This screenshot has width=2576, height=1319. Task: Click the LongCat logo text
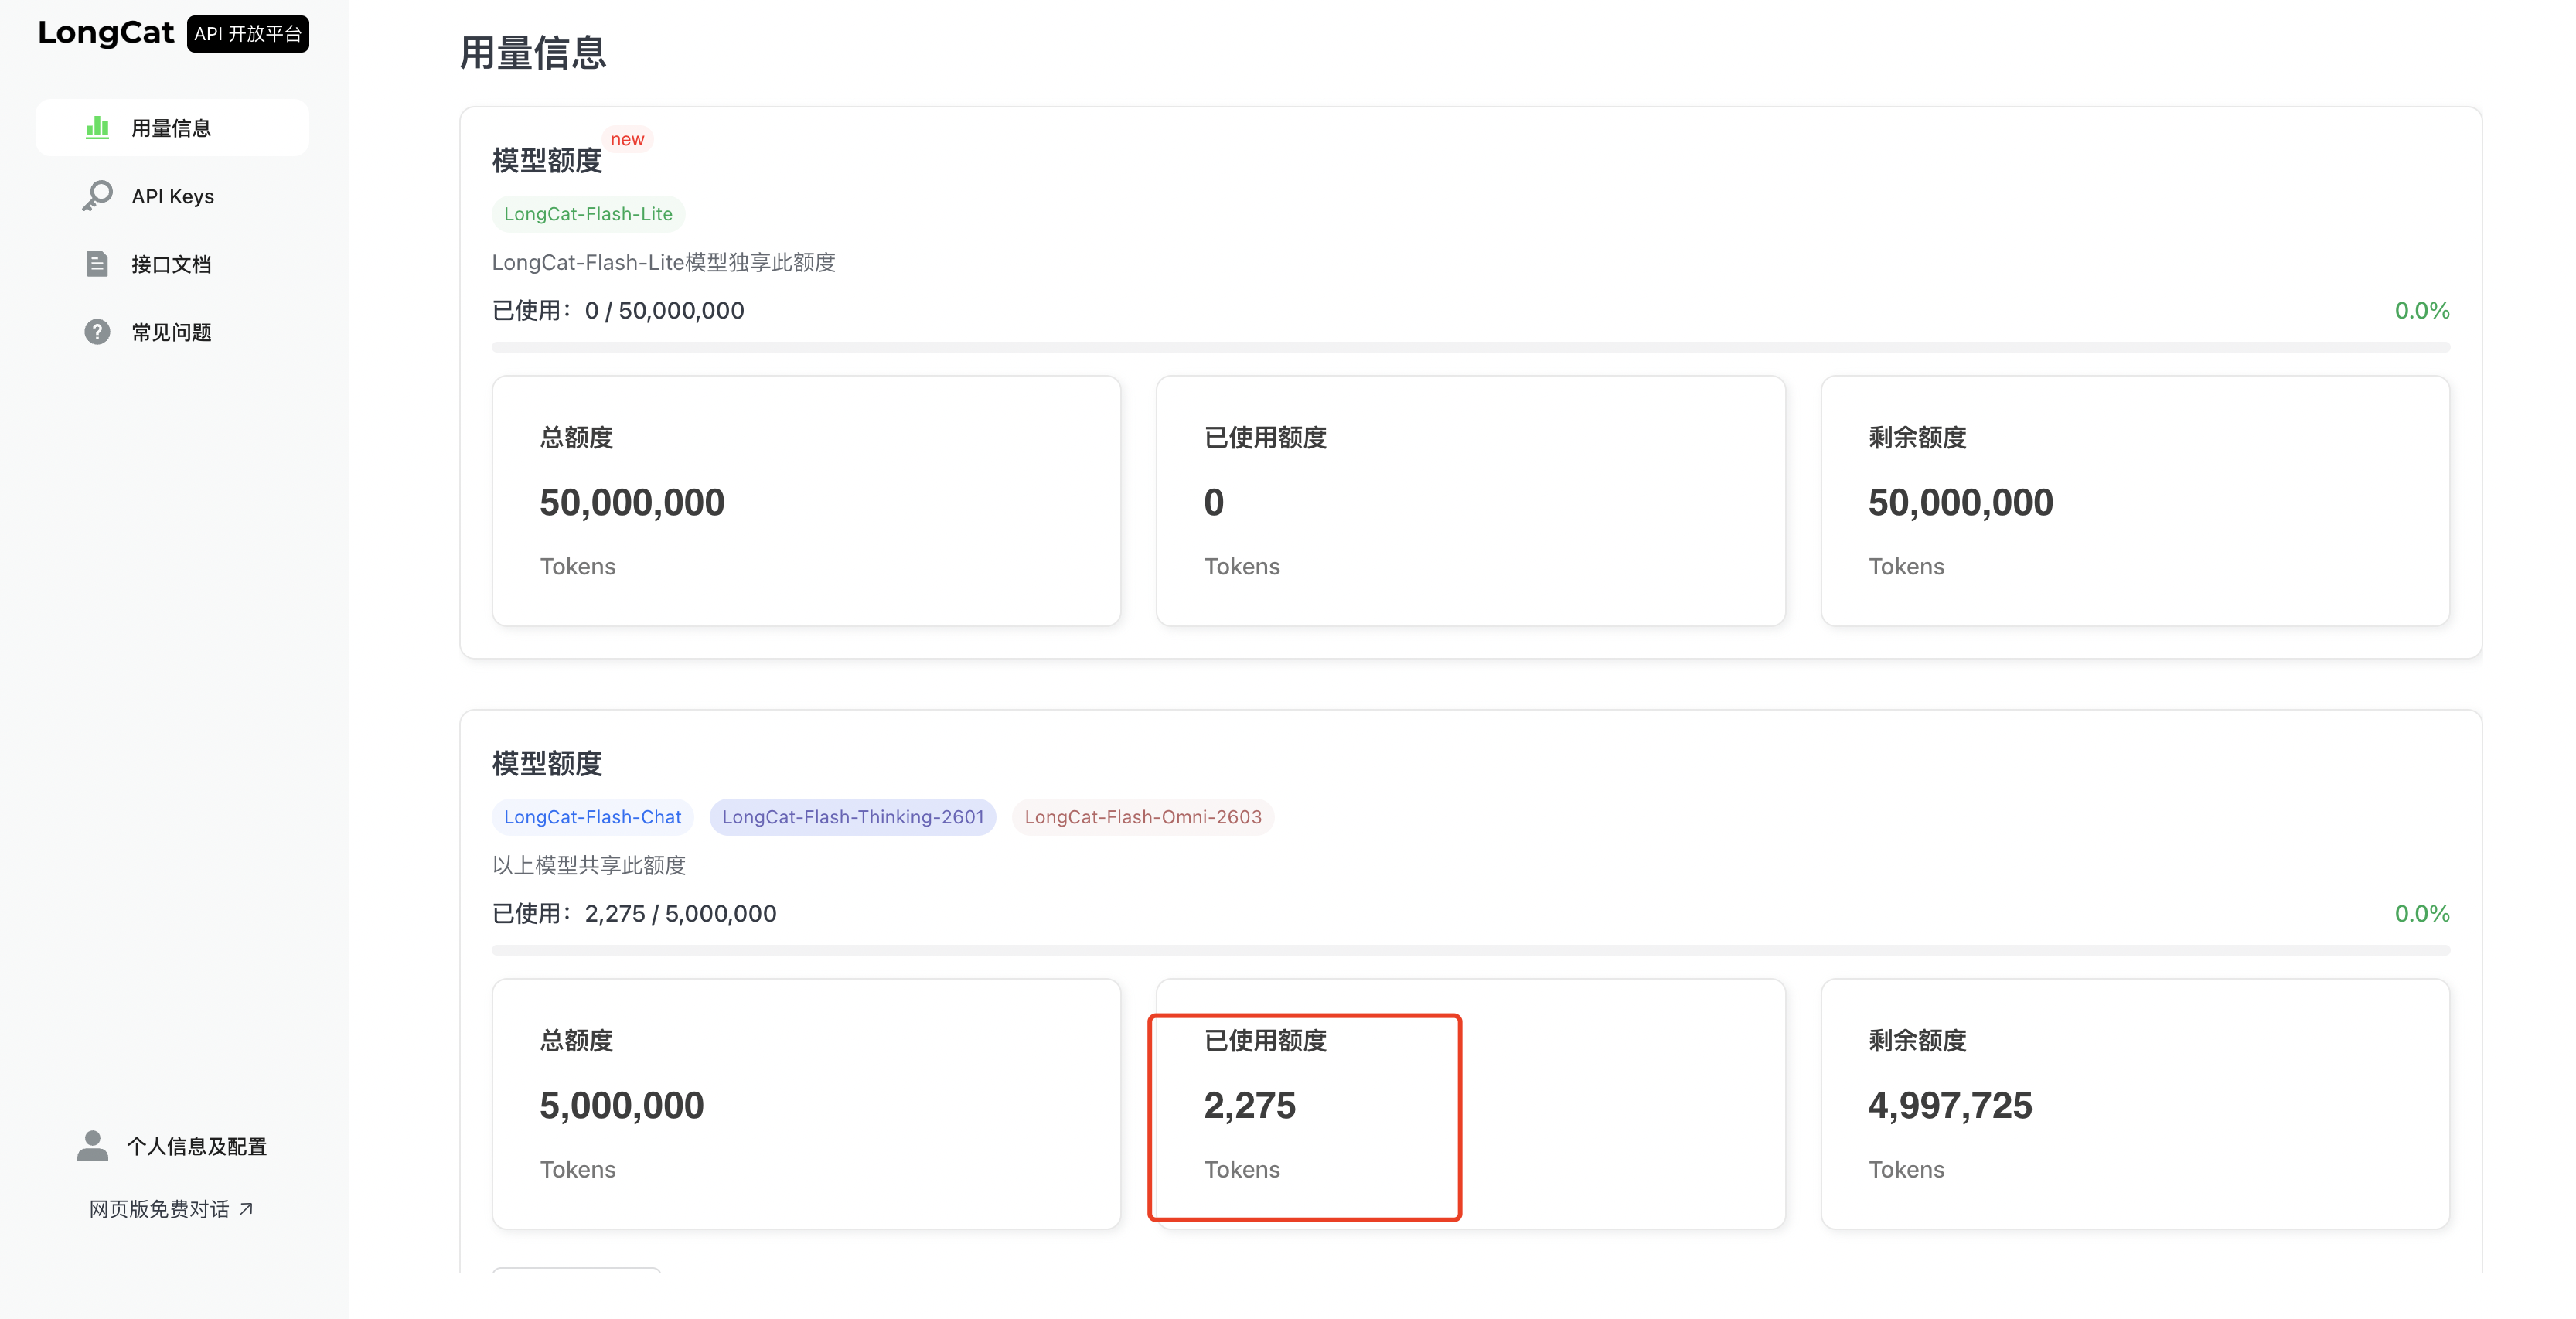[106, 33]
